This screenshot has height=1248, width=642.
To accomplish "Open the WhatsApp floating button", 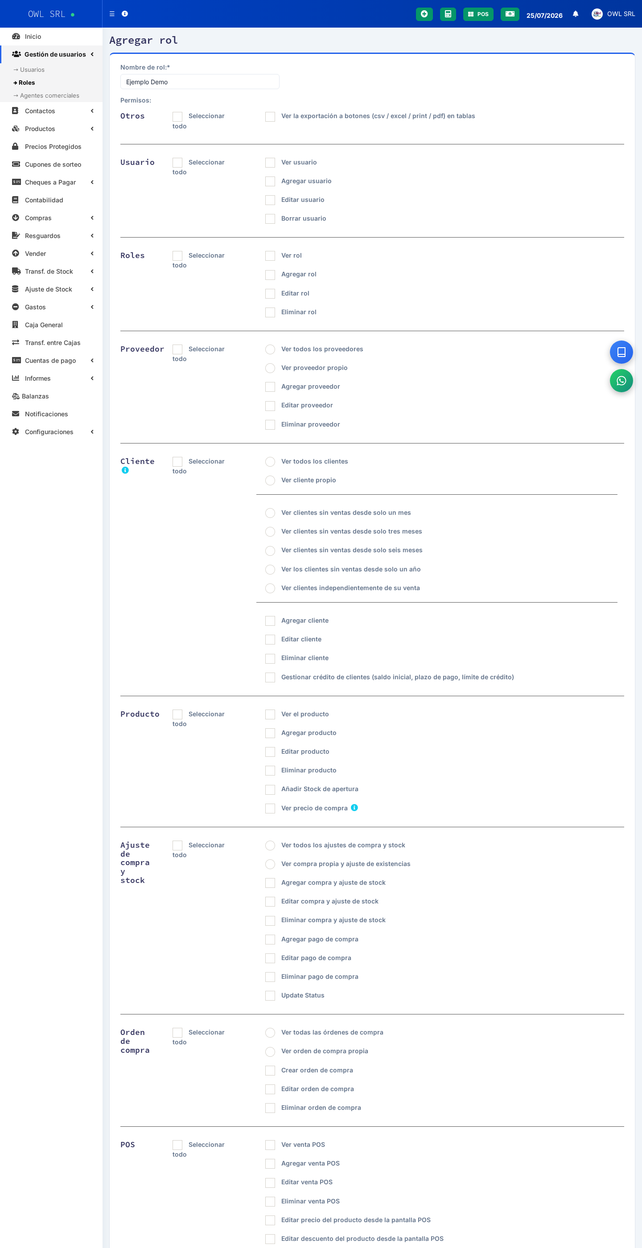I will (x=621, y=380).
